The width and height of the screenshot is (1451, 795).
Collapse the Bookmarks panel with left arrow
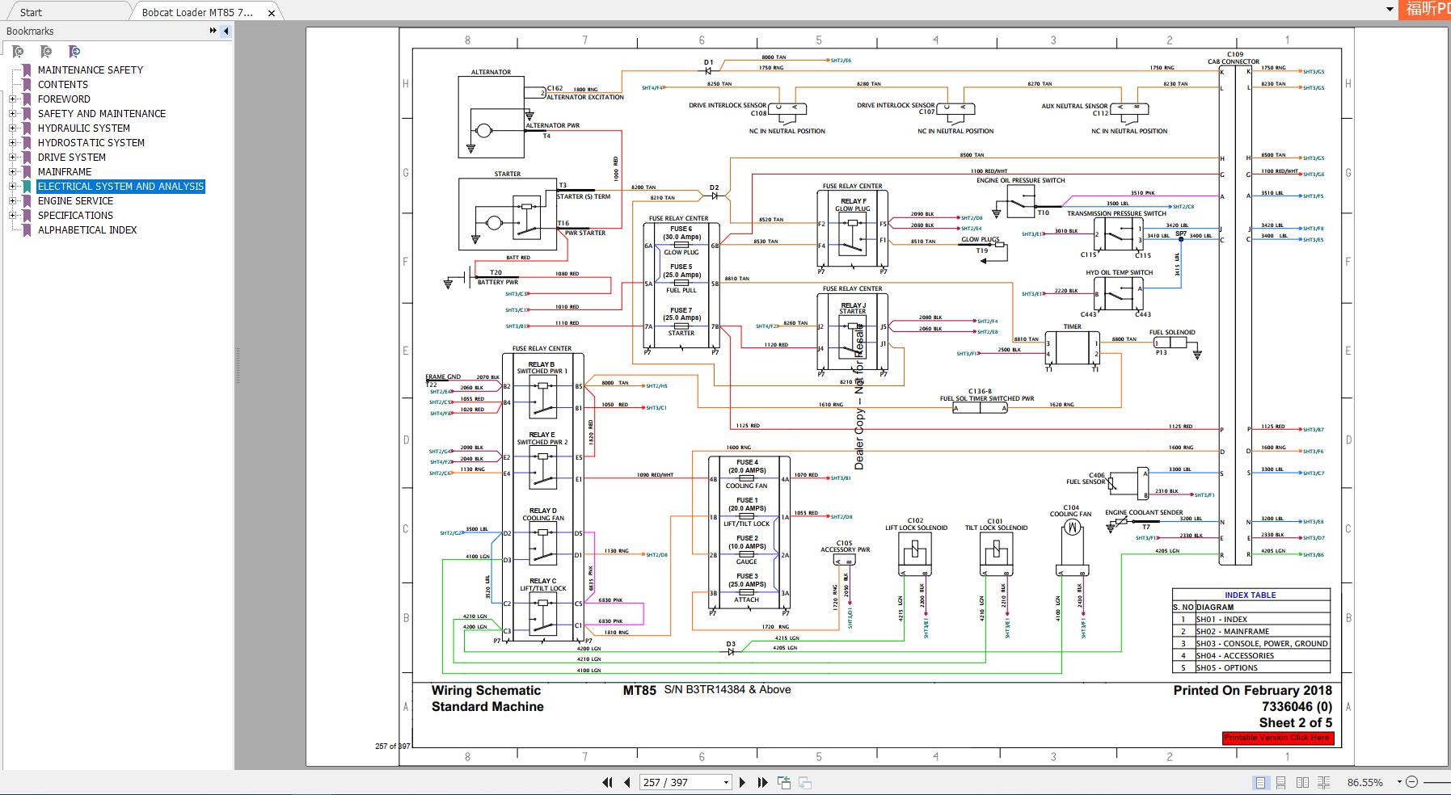pyautogui.click(x=226, y=31)
